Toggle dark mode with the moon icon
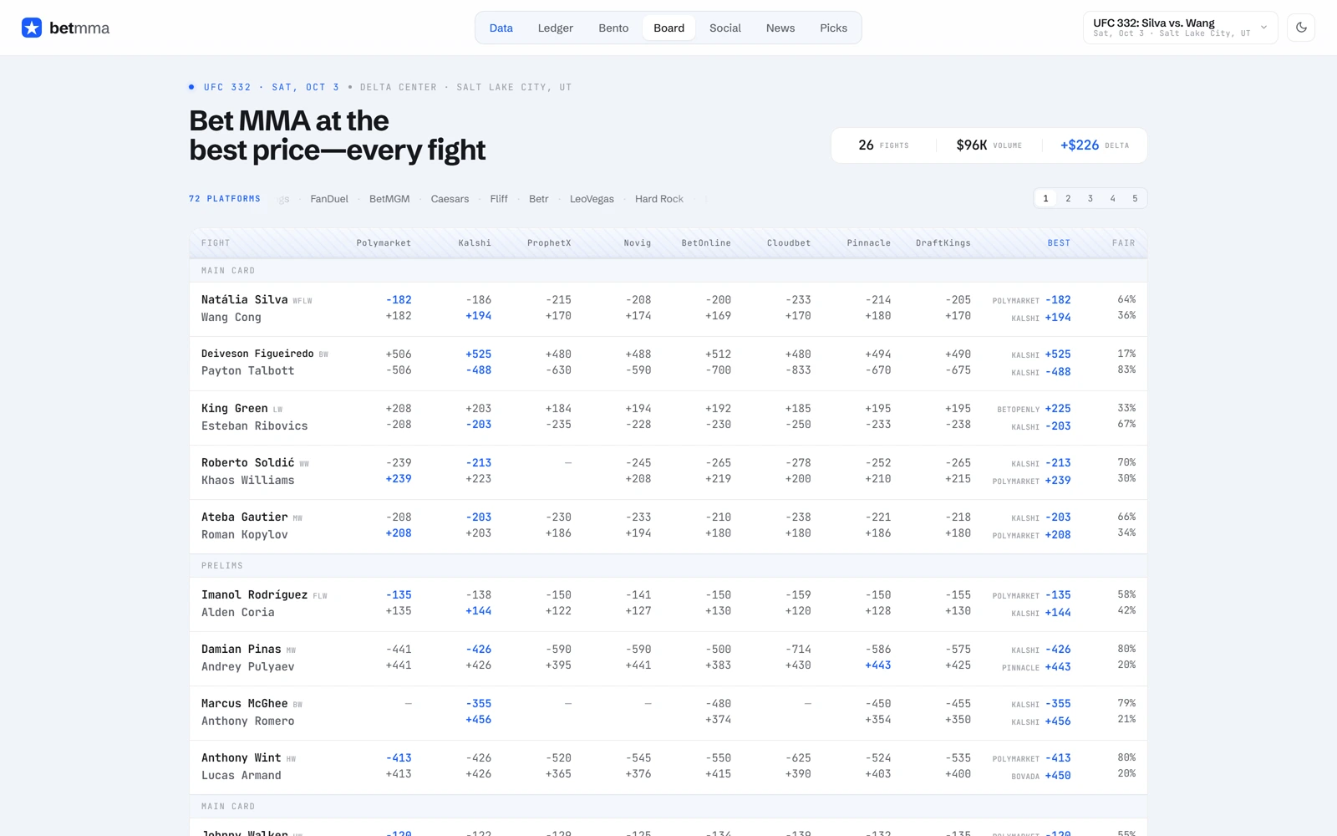The height and width of the screenshot is (836, 1337). pos(1301,28)
